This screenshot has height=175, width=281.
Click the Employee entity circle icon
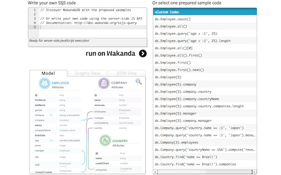coord(44,83)
